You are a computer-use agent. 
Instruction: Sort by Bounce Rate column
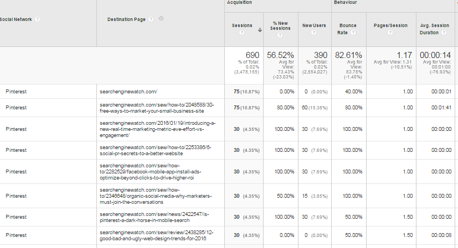[348, 29]
